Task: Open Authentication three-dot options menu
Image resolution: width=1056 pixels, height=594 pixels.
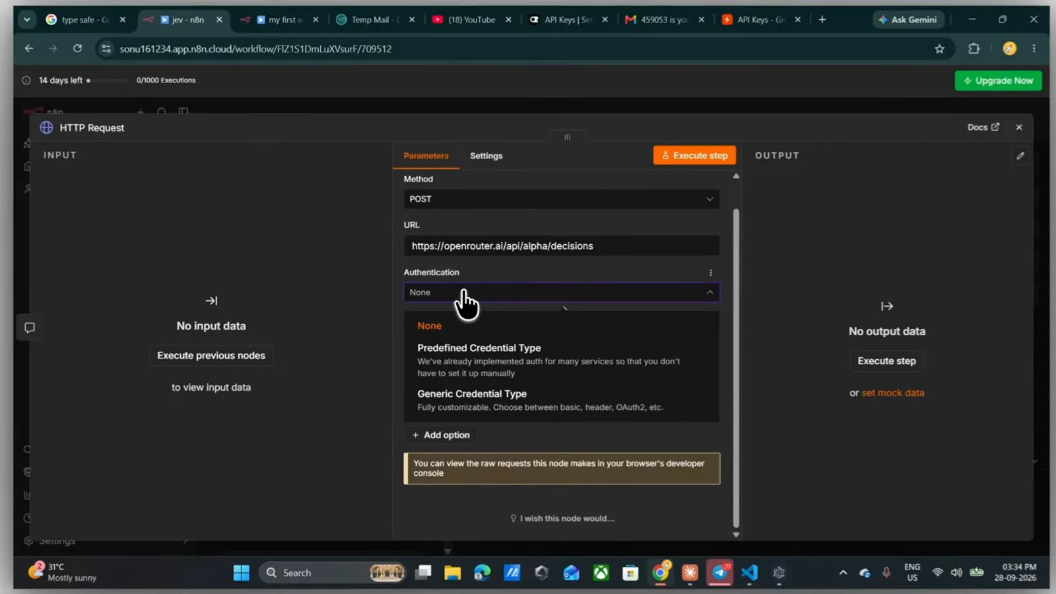Action: (711, 273)
